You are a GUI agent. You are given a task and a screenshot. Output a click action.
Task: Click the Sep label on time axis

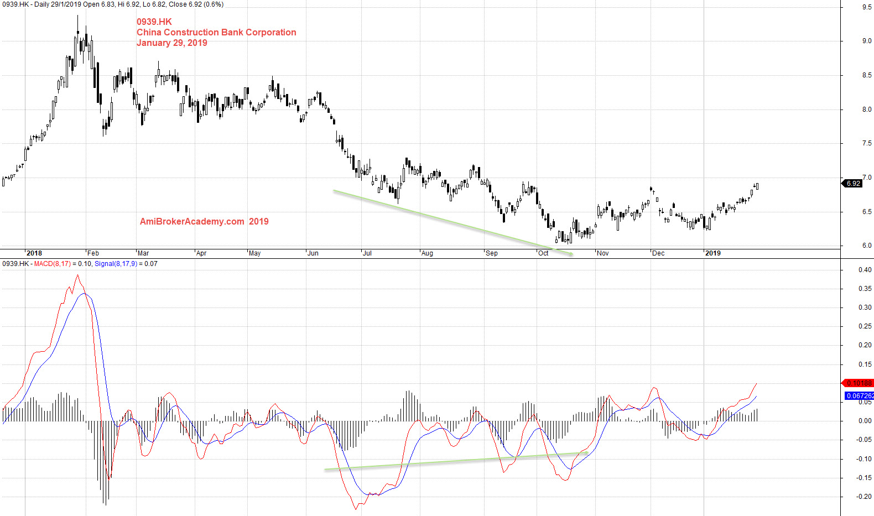(492, 253)
